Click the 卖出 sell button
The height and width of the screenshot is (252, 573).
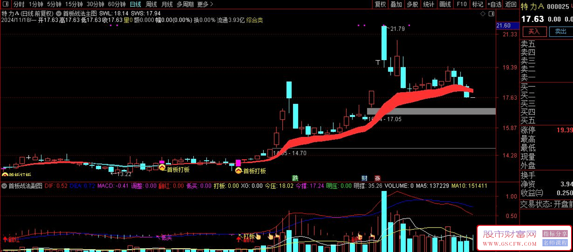pyautogui.click(x=560, y=32)
